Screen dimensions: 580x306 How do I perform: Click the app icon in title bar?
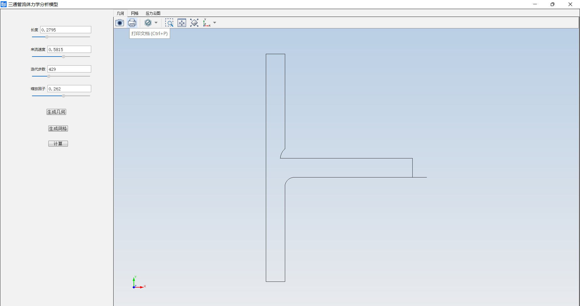[4, 4]
